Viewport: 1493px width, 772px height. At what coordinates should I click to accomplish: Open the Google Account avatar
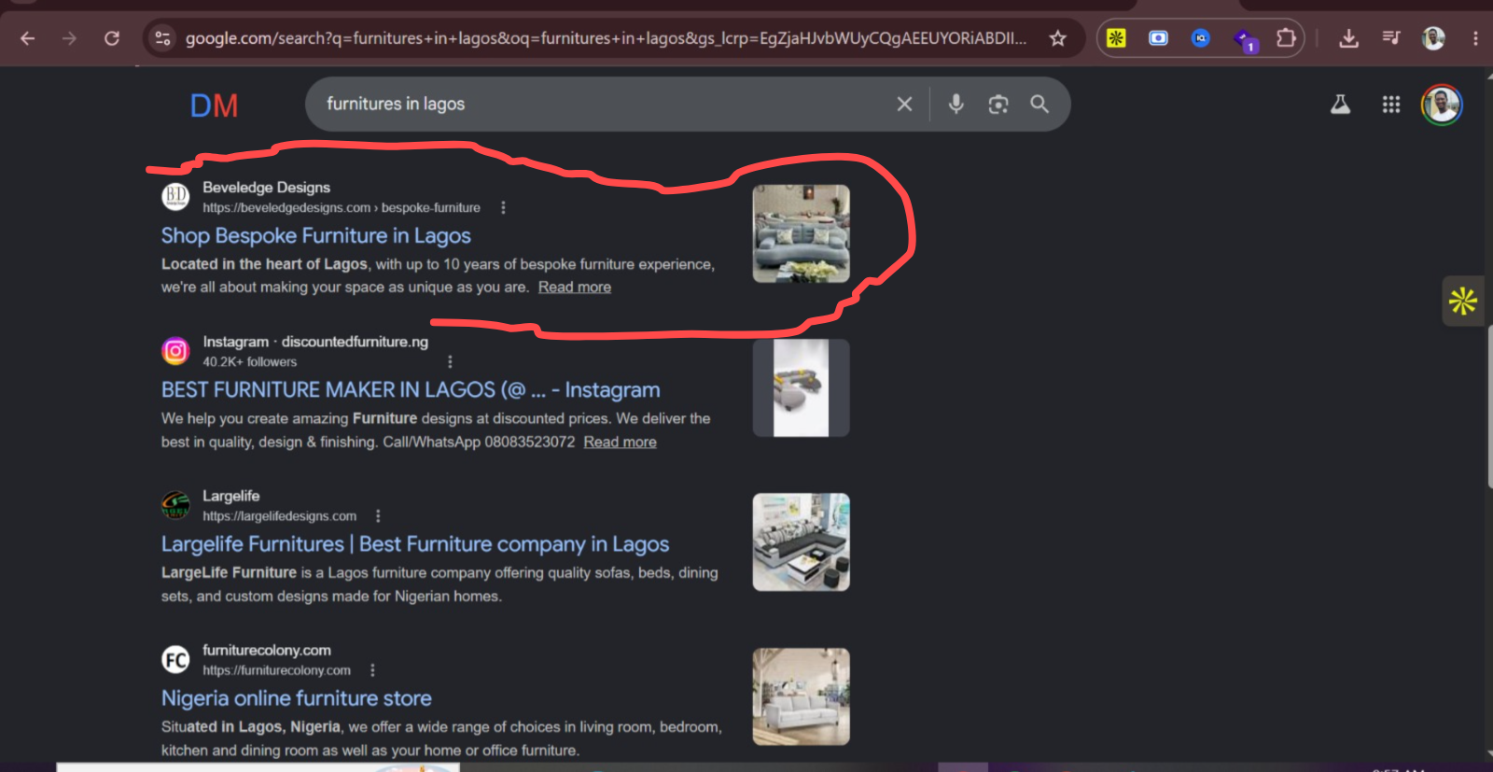(1442, 105)
